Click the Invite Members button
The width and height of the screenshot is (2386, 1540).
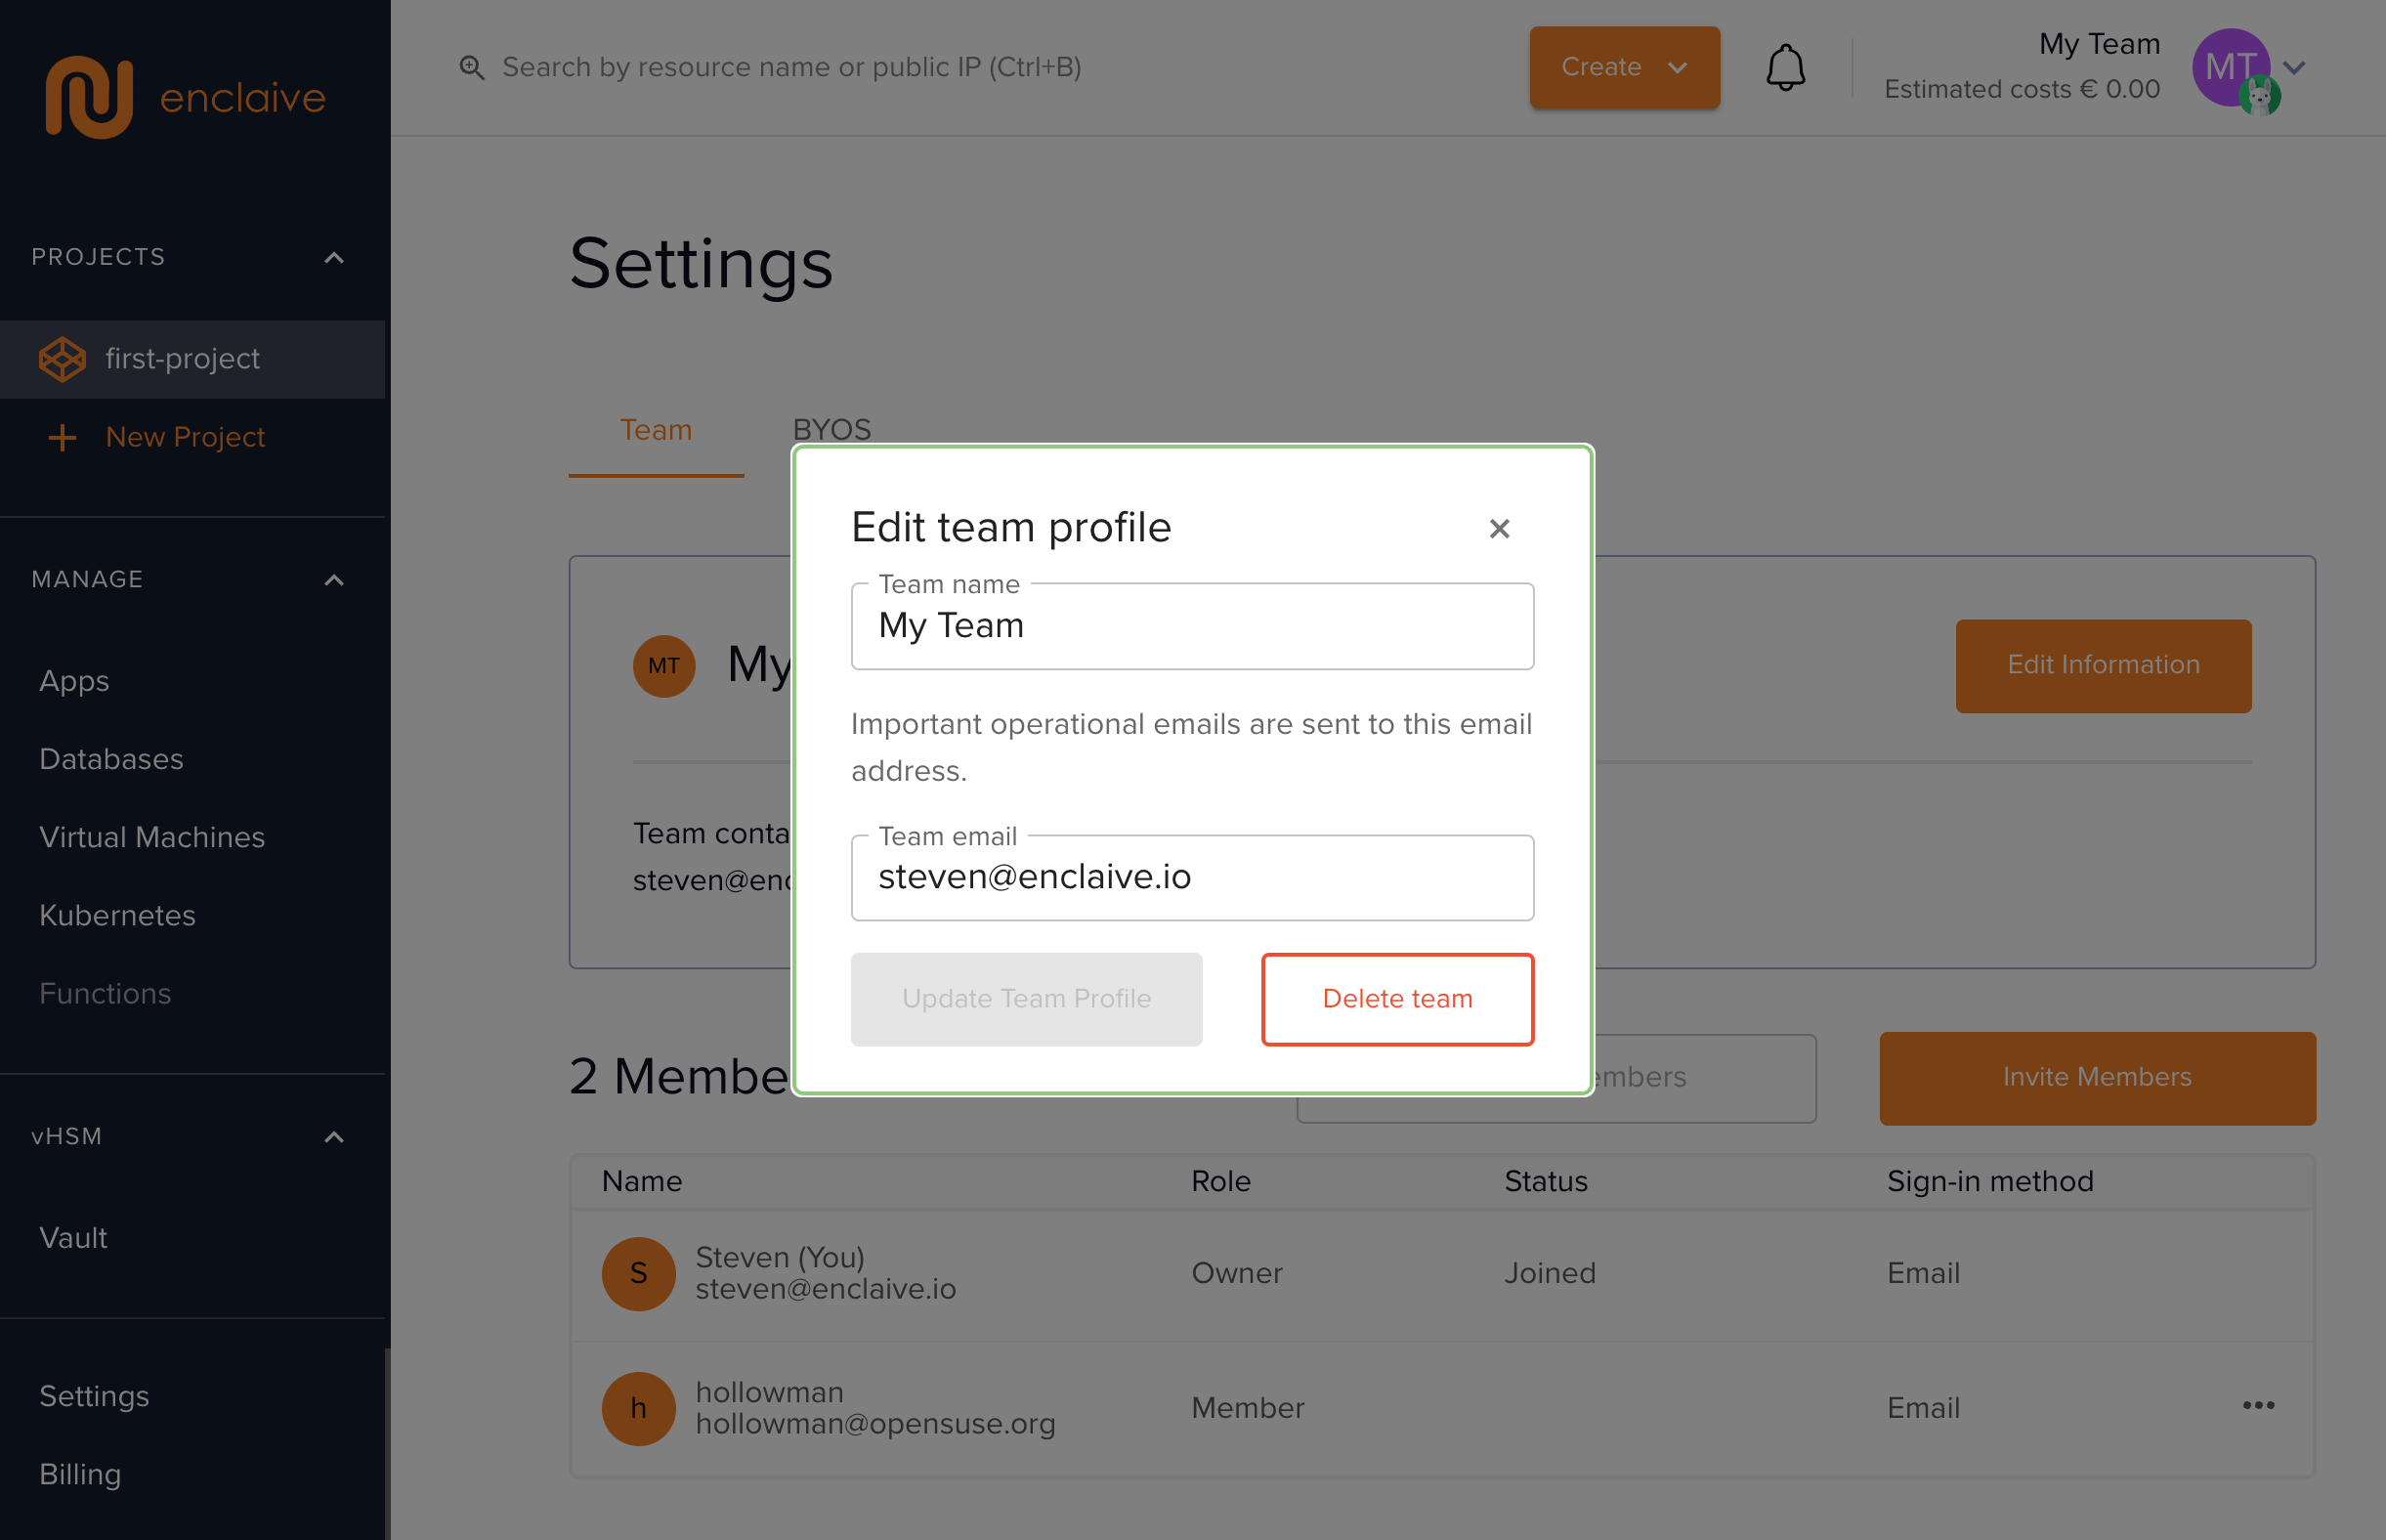pyautogui.click(x=2096, y=1077)
